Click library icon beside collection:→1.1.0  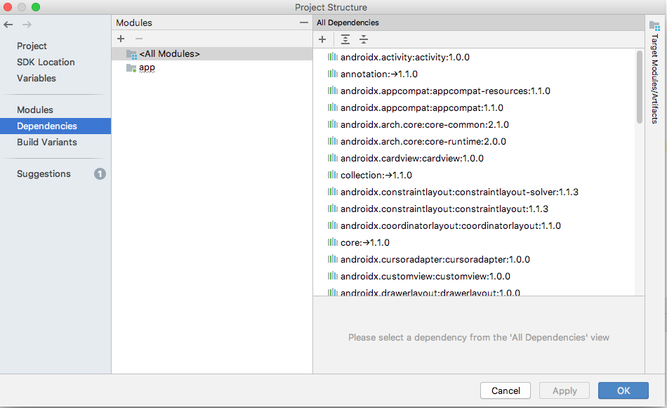[x=333, y=175]
